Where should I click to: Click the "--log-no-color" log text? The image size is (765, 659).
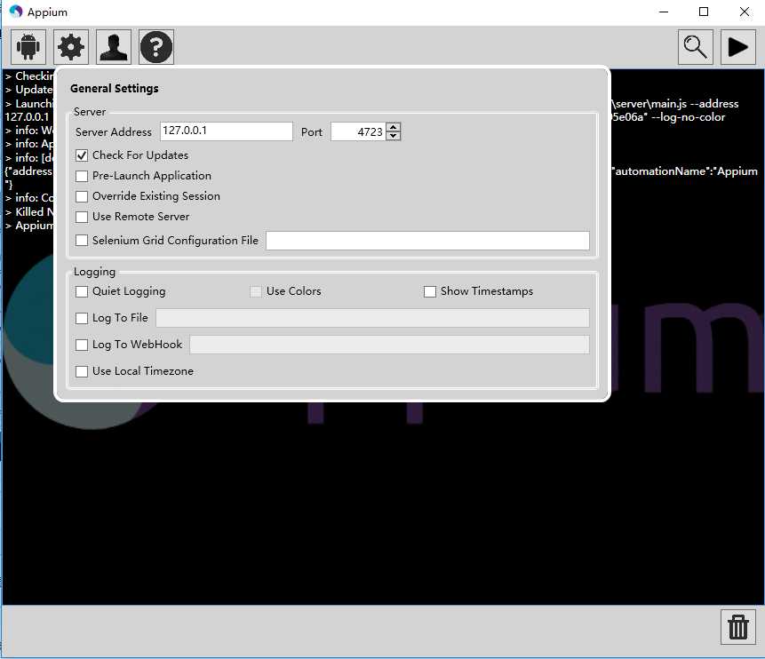click(688, 117)
